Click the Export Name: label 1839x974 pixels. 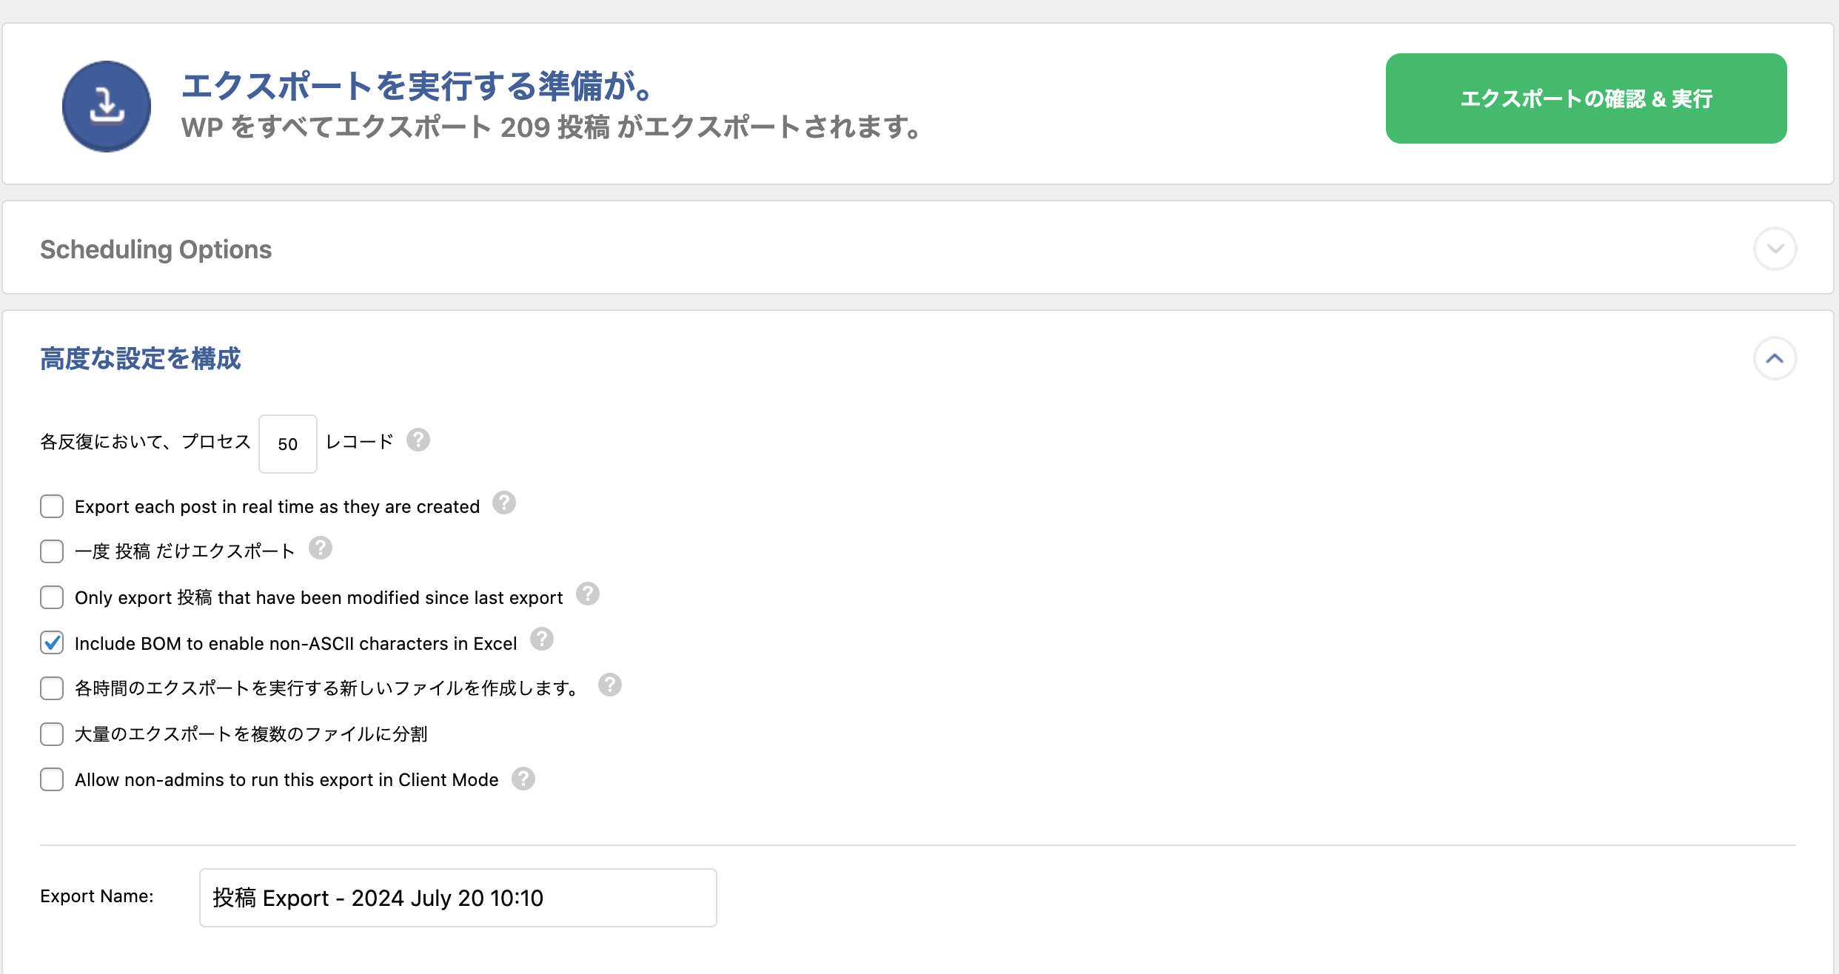[97, 896]
